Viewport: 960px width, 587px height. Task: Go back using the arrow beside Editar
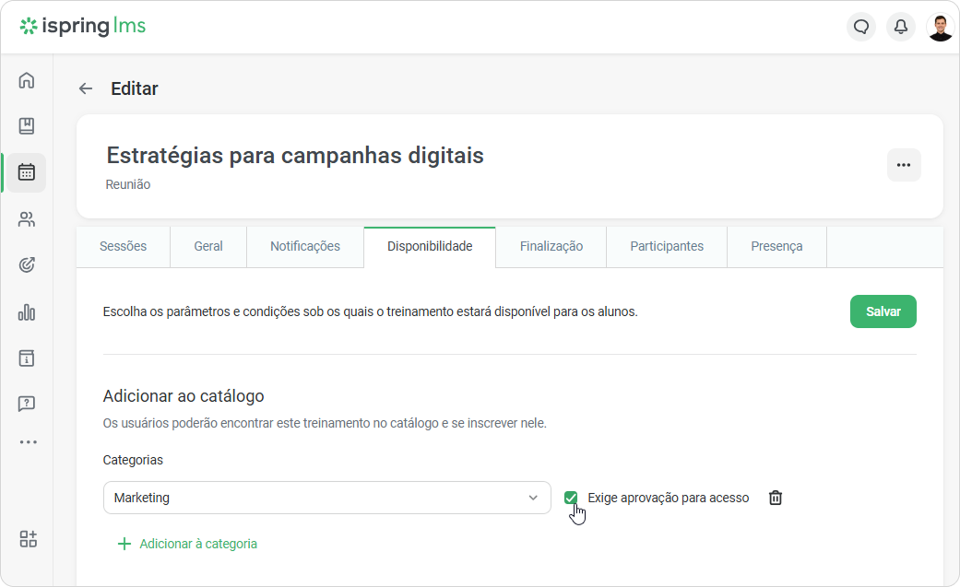(x=86, y=88)
